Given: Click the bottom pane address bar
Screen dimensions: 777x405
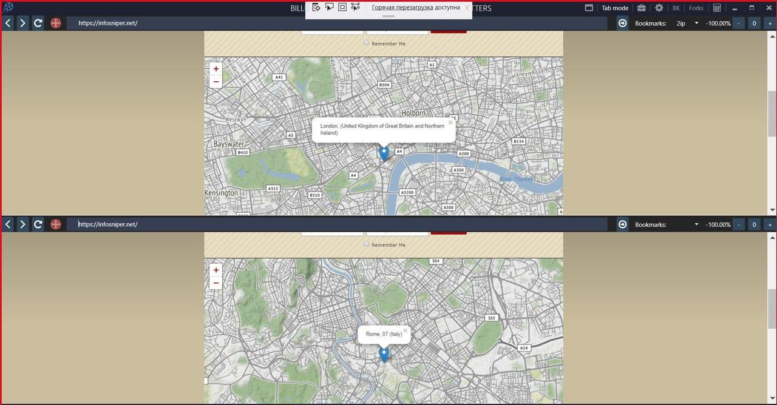Looking at the screenshot, I should (337, 224).
